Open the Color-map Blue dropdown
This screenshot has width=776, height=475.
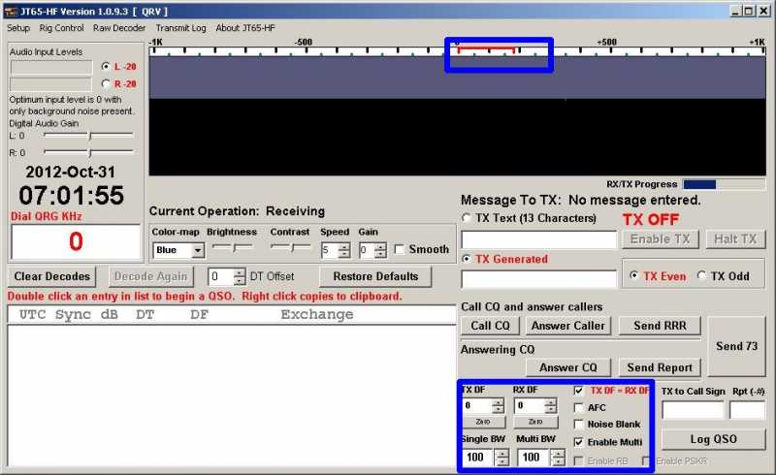pyautogui.click(x=178, y=250)
